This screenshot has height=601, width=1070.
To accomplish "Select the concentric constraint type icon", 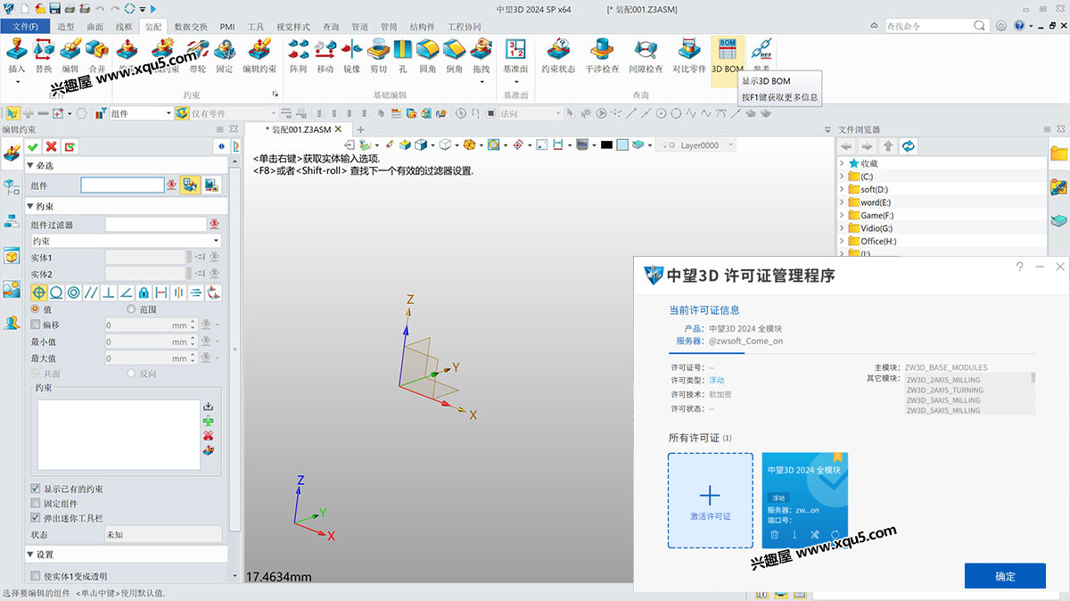I will pyautogui.click(x=73, y=292).
